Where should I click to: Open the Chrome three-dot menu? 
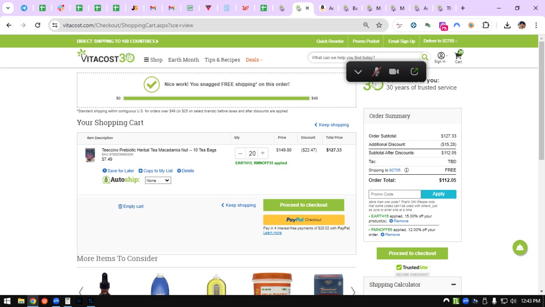tap(535, 25)
